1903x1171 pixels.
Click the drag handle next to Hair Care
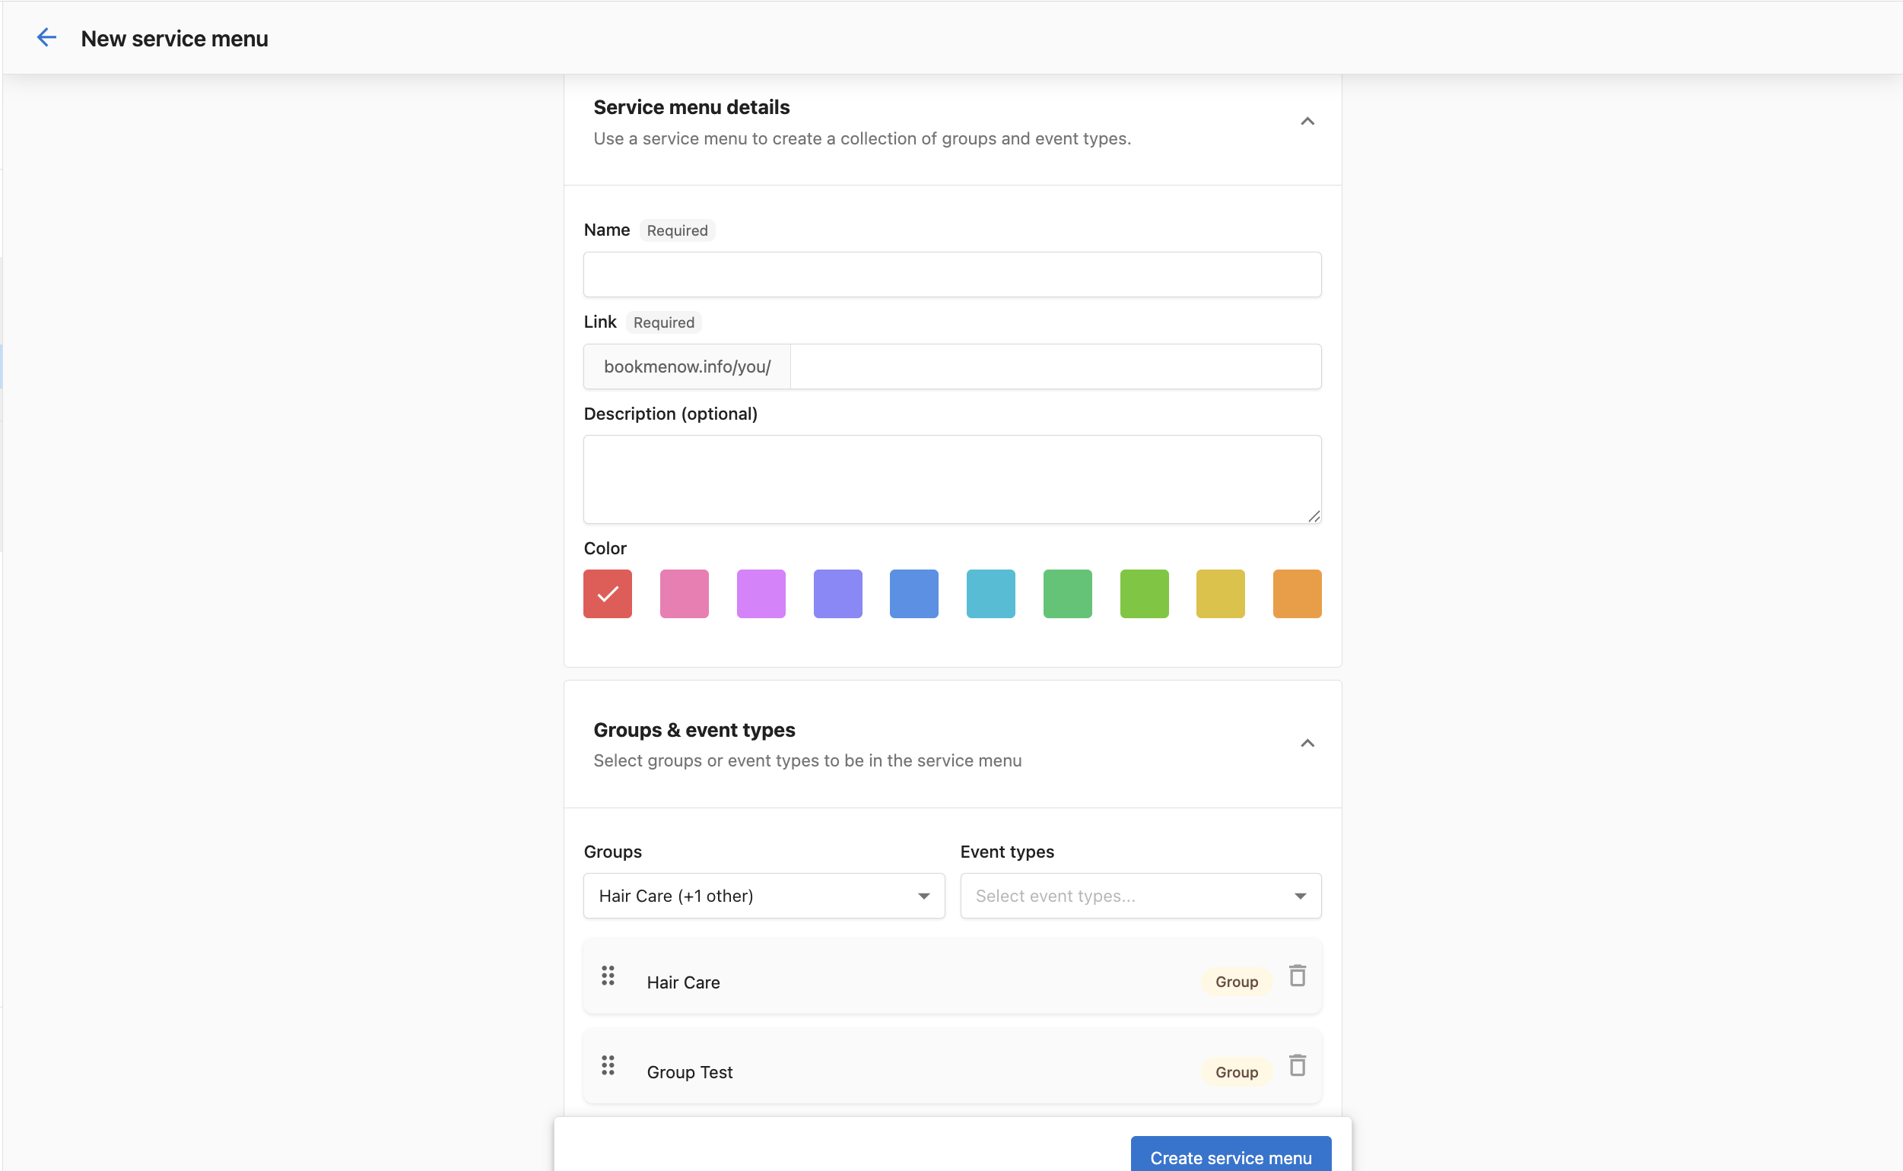[607, 976]
